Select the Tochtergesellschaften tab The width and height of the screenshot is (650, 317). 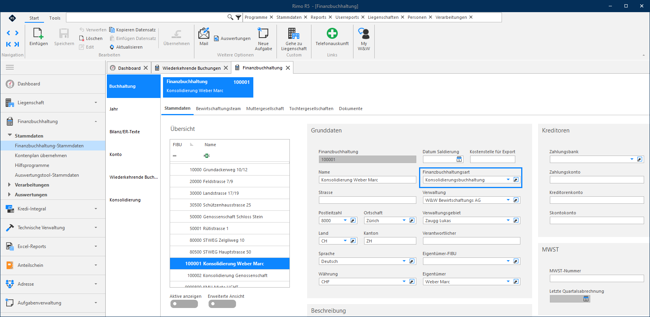[311, 109]
